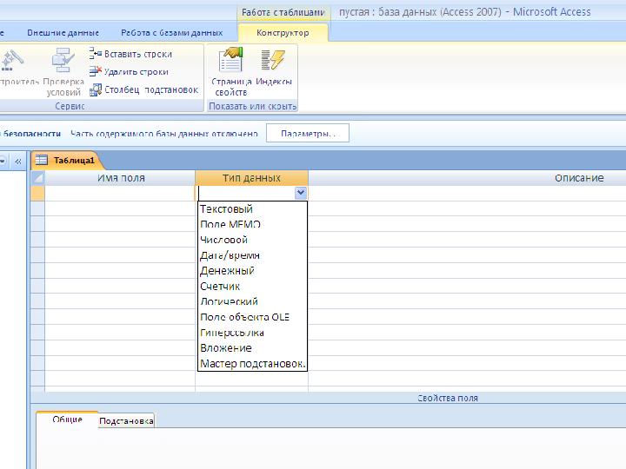
Task: Switch to Работа с базами данных tab
Action: [171, 33]
